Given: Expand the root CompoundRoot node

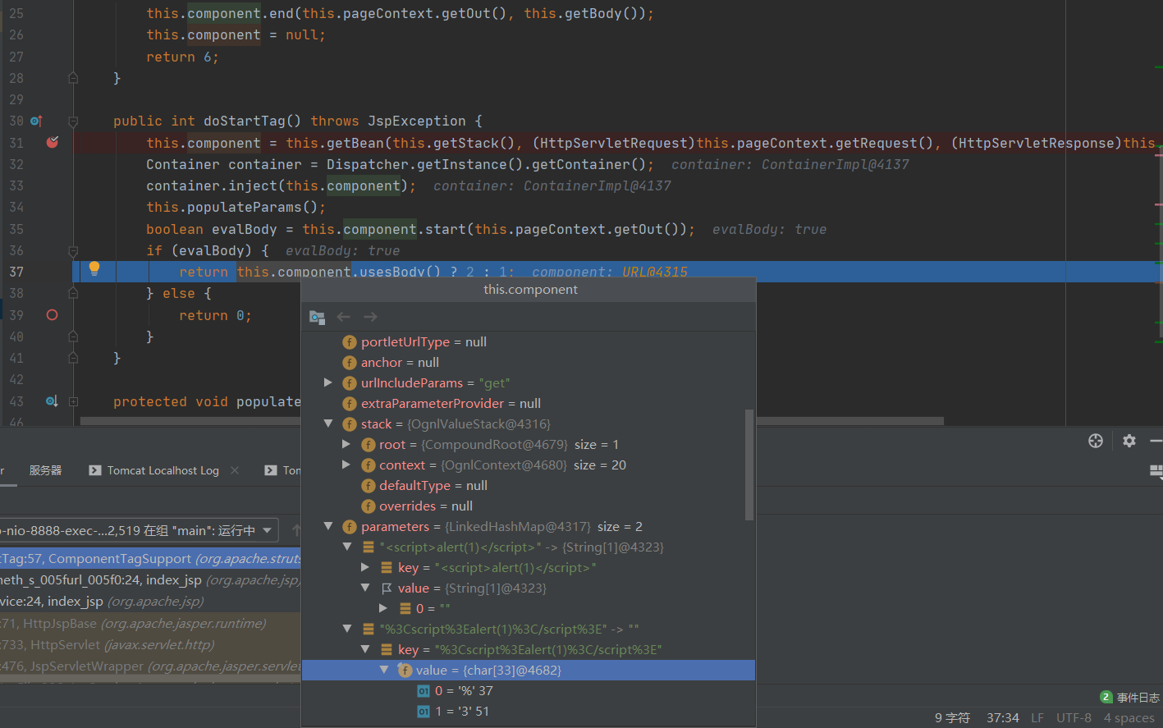Looking at the screenshot, I should point(346,444).
